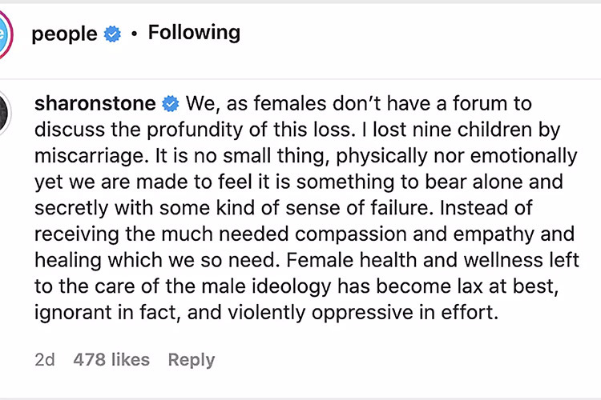View the 478 likes list

[x=111, y=360]
